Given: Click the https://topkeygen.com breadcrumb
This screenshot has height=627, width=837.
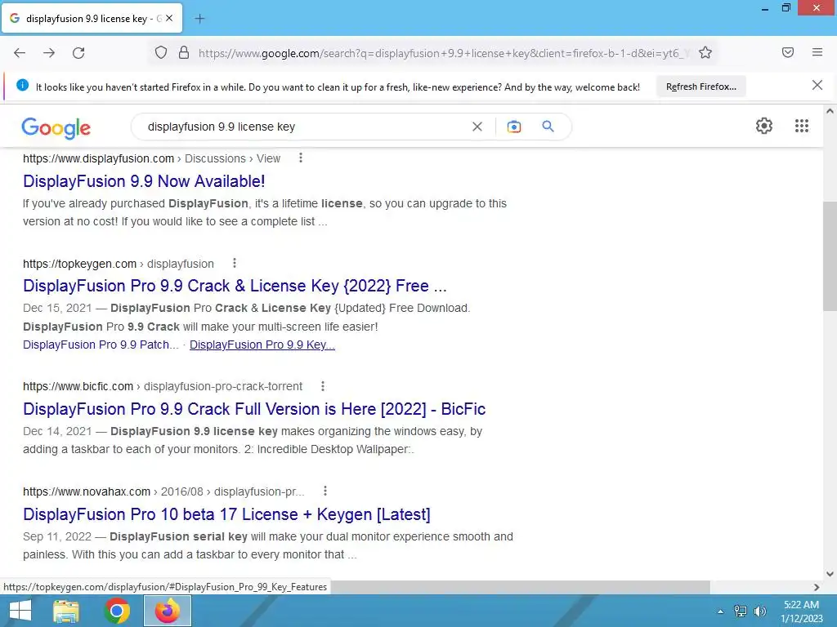Looking at the screenshot, I should pos(79,264).
